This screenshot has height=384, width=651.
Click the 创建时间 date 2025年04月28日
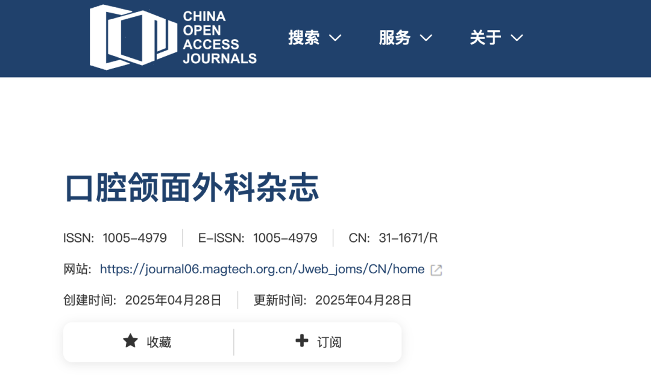pyautogui.click(x=173, y=300)
